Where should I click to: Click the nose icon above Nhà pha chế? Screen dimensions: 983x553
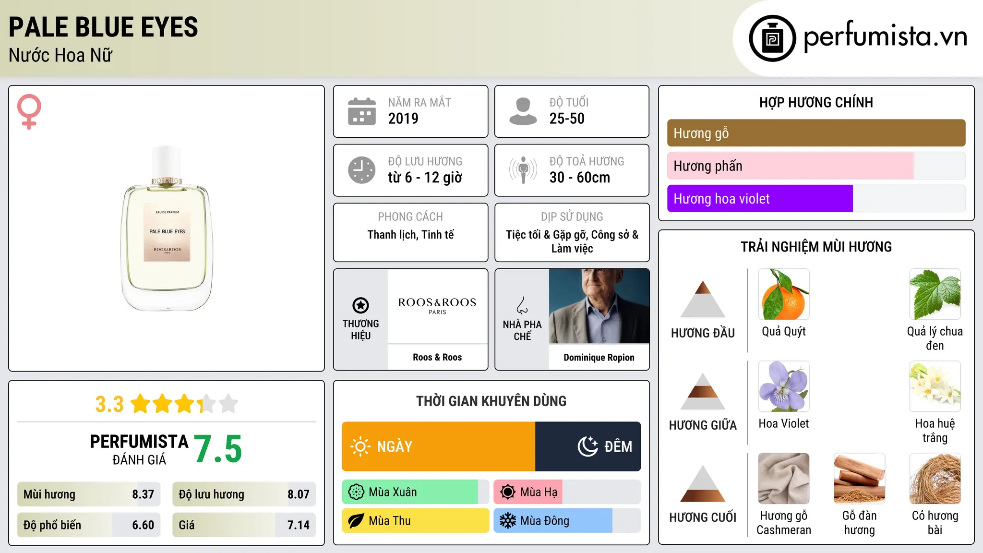[522, 305]
